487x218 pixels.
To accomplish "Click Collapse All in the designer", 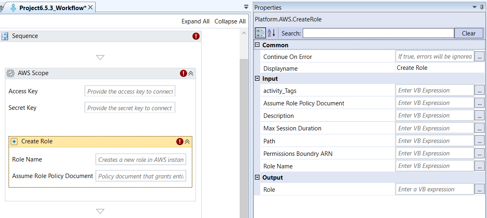I will [230, 21].
